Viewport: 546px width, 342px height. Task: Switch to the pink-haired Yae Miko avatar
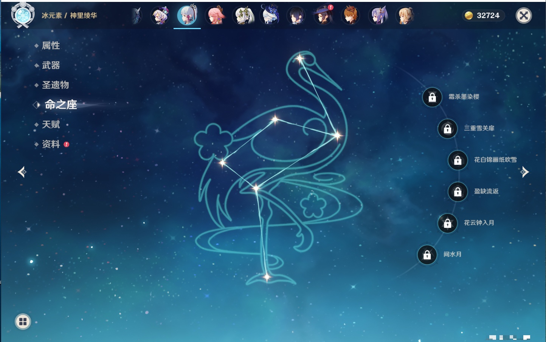[x=215, y=16]
